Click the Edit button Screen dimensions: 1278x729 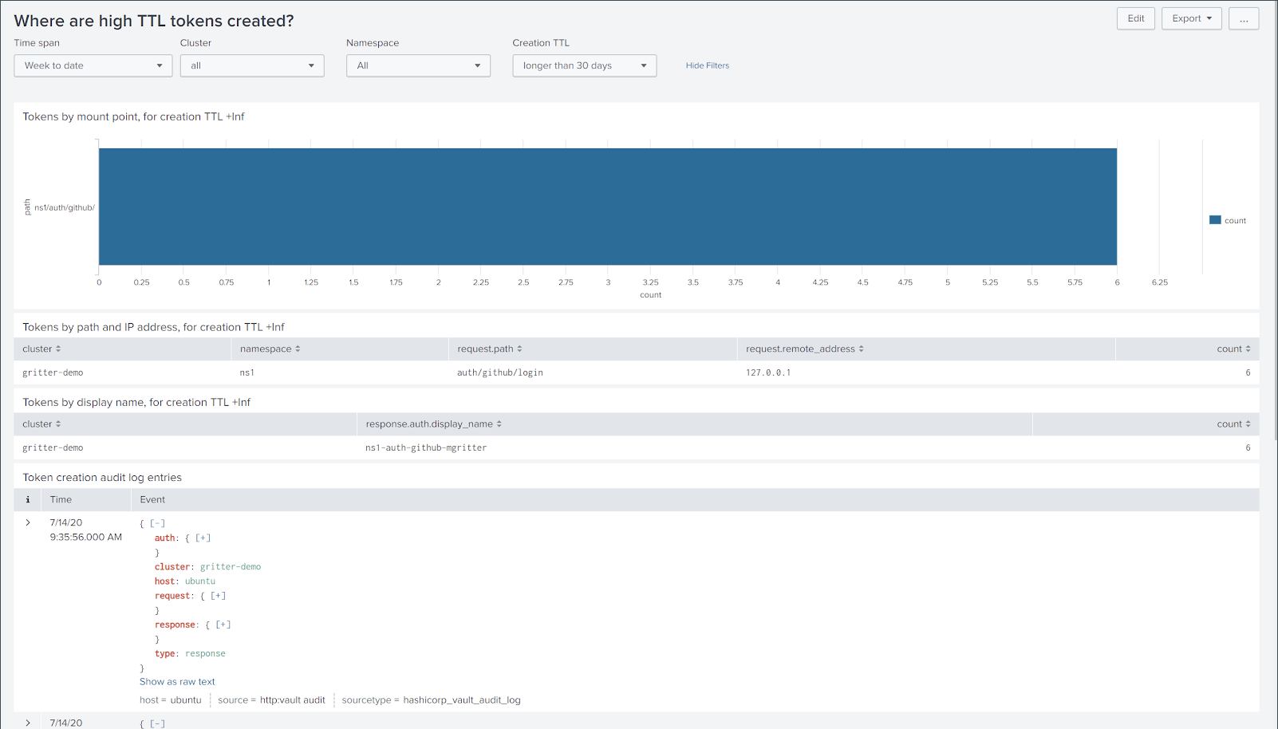pos(1135,18)
